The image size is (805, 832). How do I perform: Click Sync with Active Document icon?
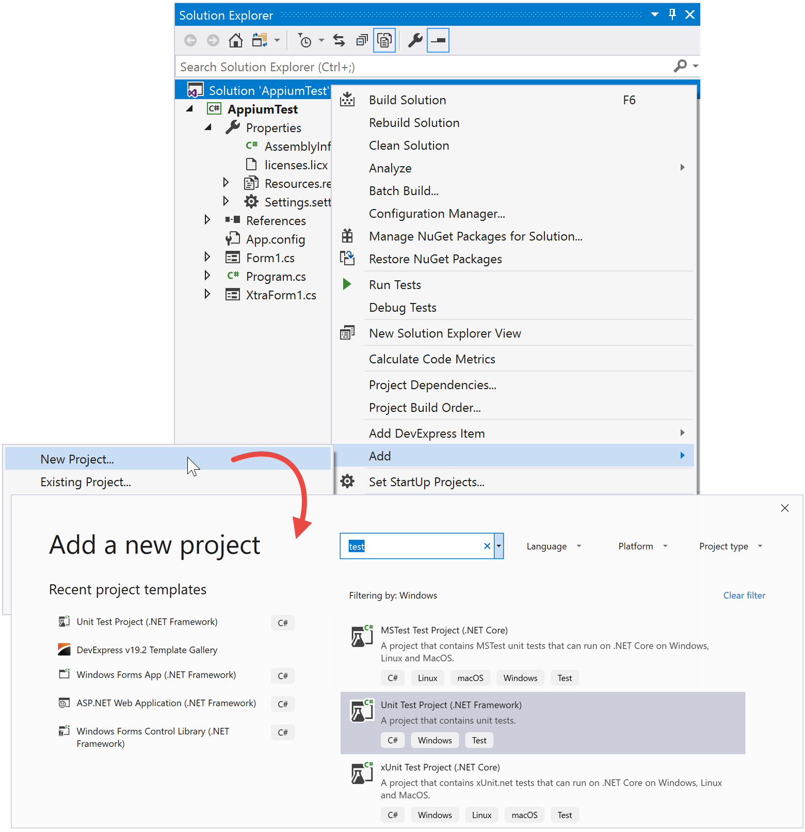coord(339,40)
